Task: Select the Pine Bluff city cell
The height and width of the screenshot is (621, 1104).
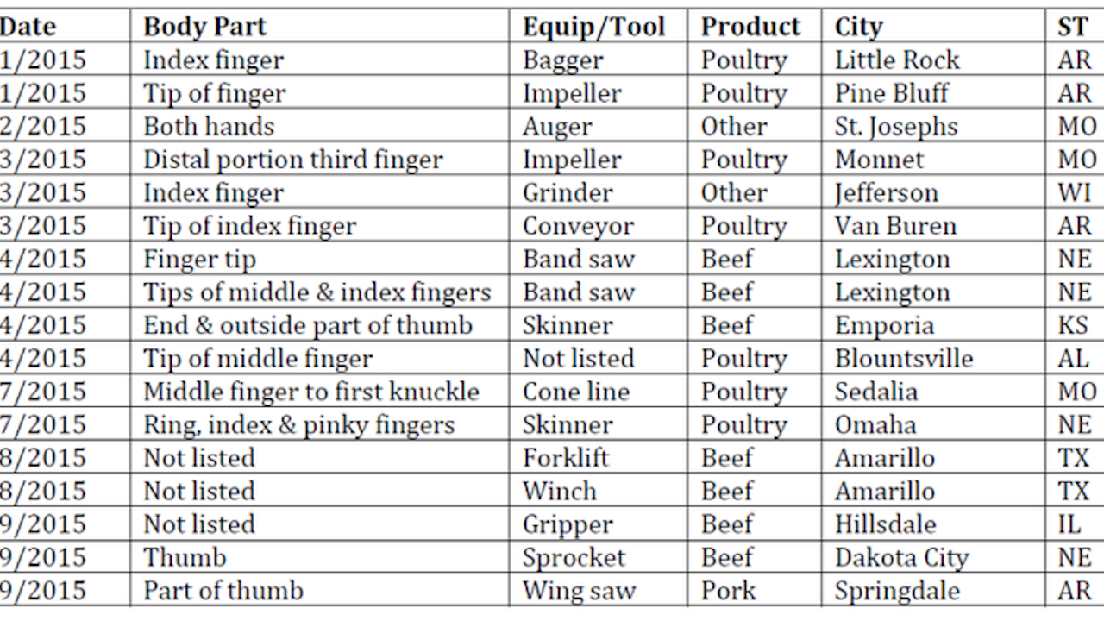Action: 892,93
